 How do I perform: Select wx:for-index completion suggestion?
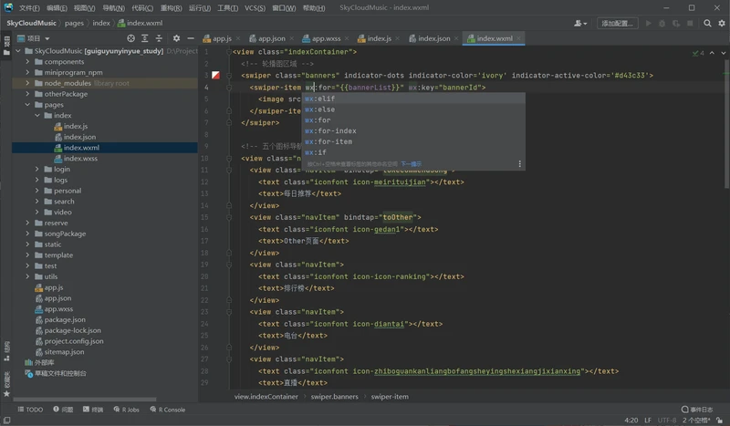tap(413, 130)
